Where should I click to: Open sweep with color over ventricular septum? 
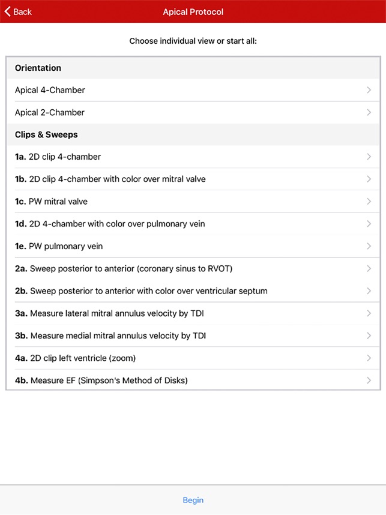[141, 291]
